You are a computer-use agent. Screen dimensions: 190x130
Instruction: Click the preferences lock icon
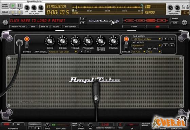(38, 128)
